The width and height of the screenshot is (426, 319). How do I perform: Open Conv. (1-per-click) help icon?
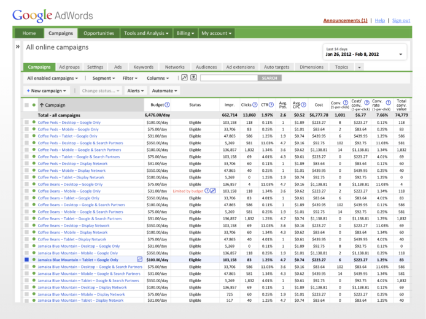tap(346, 102)
